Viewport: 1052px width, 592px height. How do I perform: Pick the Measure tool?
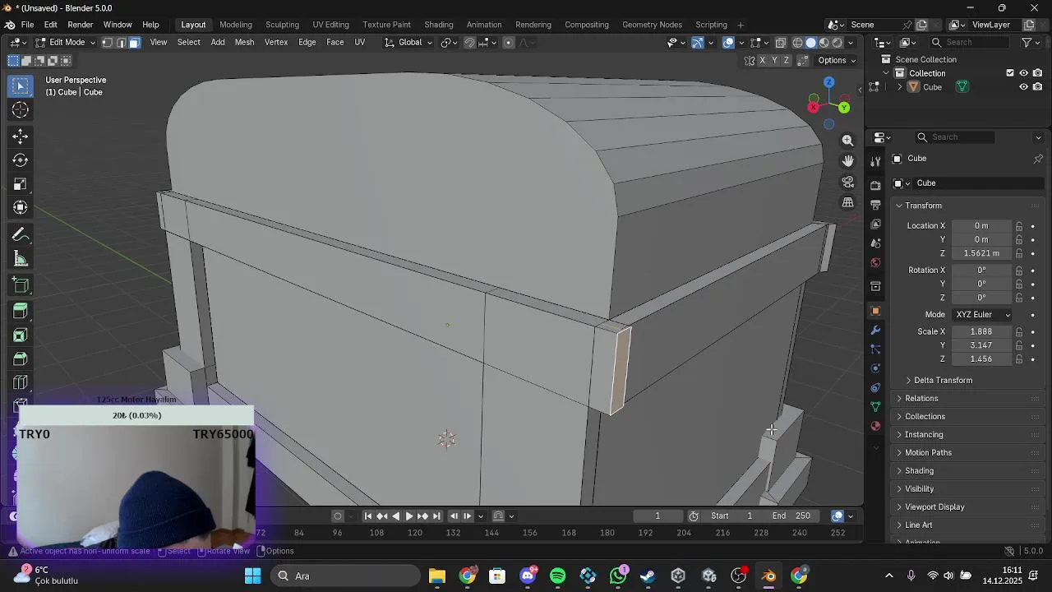point(21,259)
